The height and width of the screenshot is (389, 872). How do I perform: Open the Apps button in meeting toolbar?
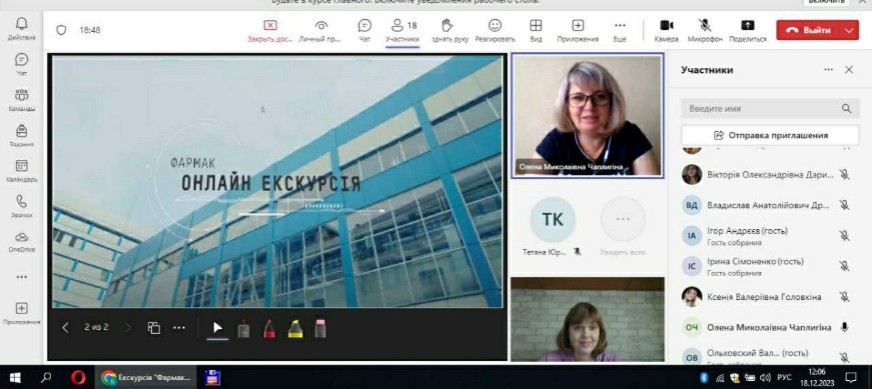click(x=578, y=30)
